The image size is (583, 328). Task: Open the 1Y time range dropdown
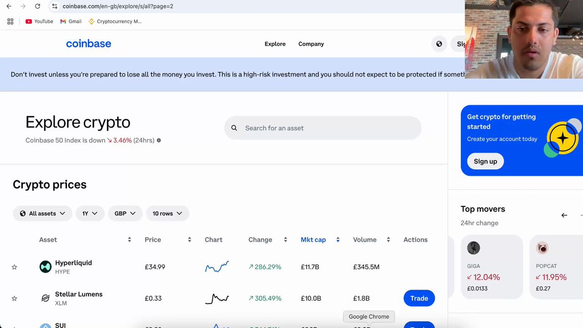coord(90,213)
